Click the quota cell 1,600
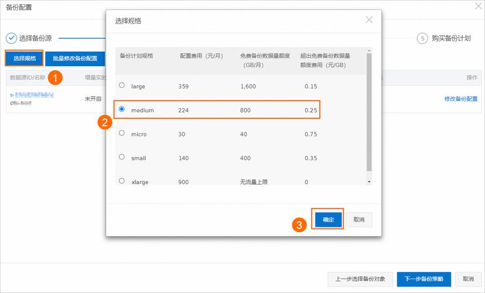The image size is (485, 293). click(x=248, y=87)
